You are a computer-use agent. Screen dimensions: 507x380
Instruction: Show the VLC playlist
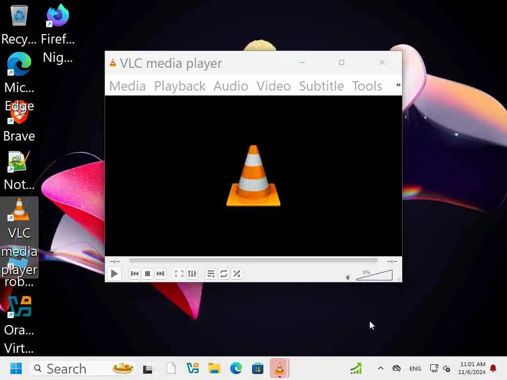coord(211,274)
